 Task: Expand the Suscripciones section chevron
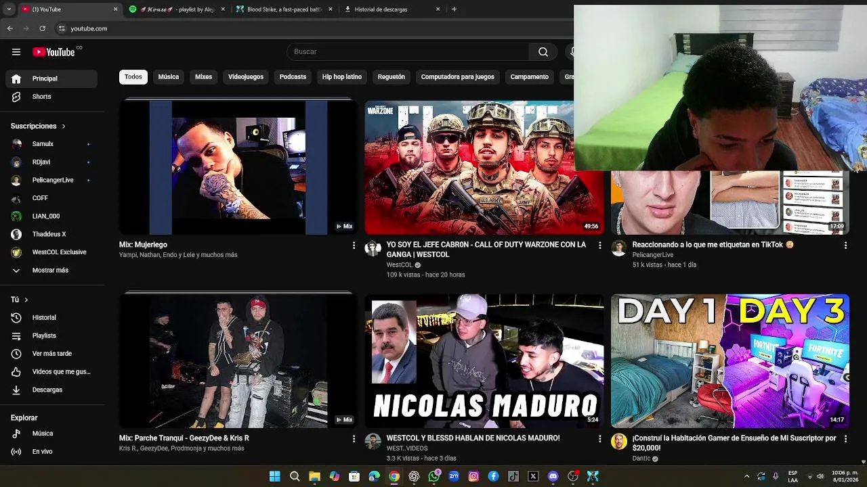tap(64, 126)
